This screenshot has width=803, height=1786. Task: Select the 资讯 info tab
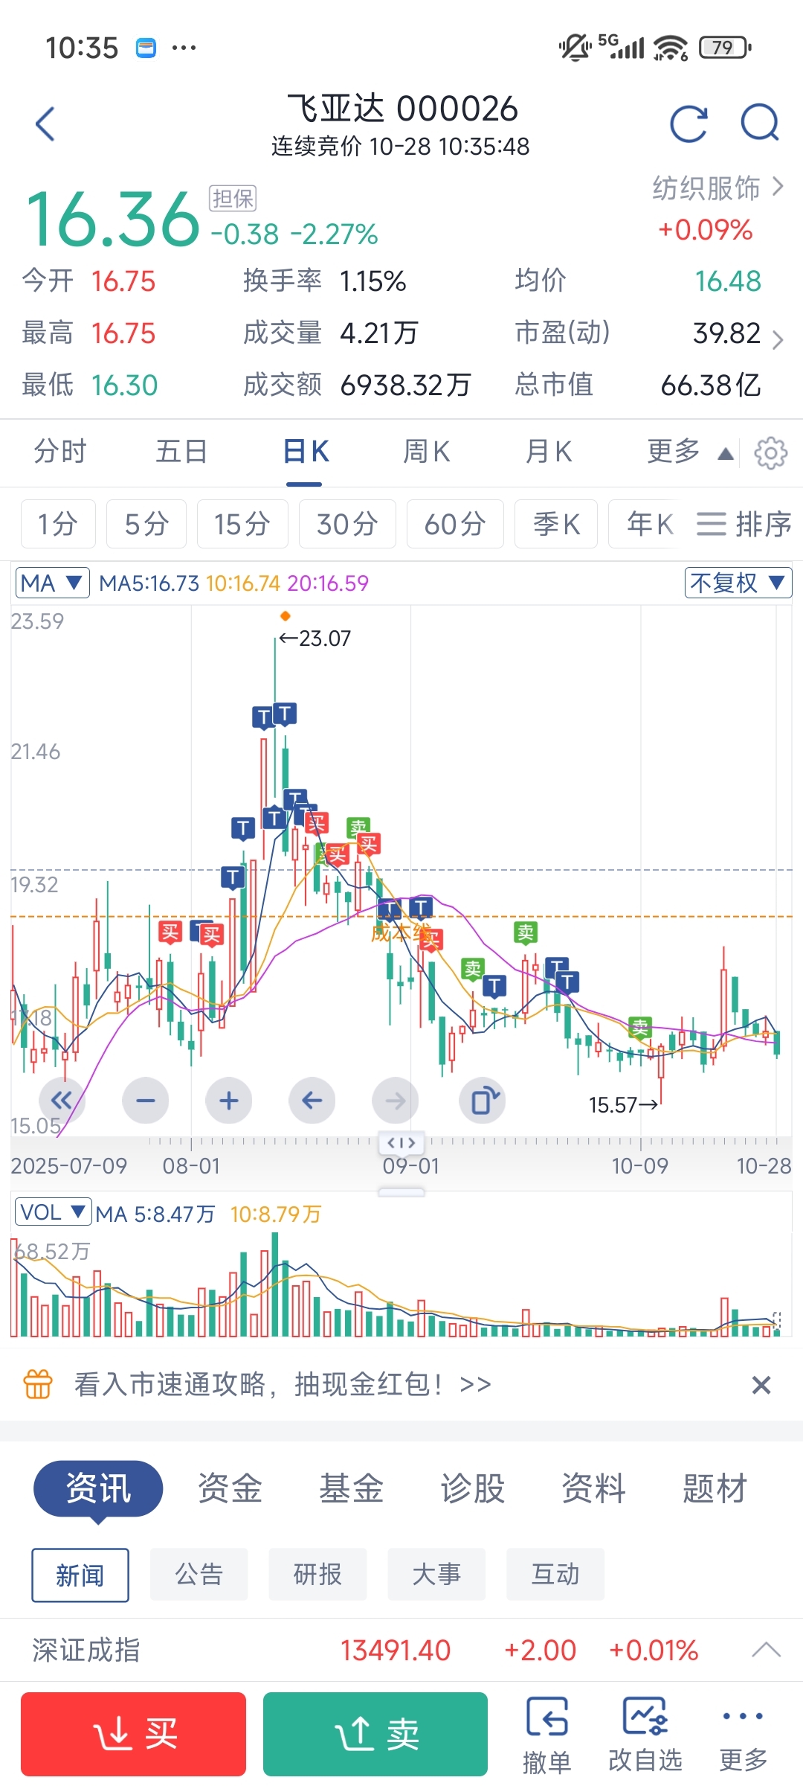coord(98,1488)
